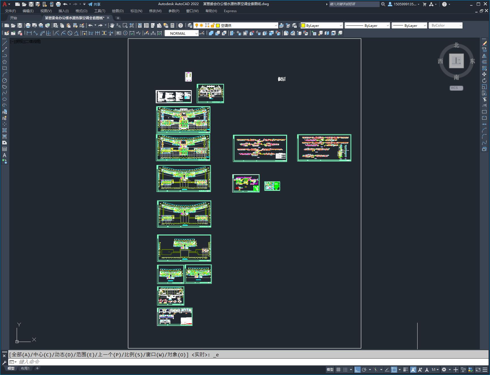This screenshot has width=490, height=375.
Task: Select the Circle drawing tool
Action: [5, 81]
